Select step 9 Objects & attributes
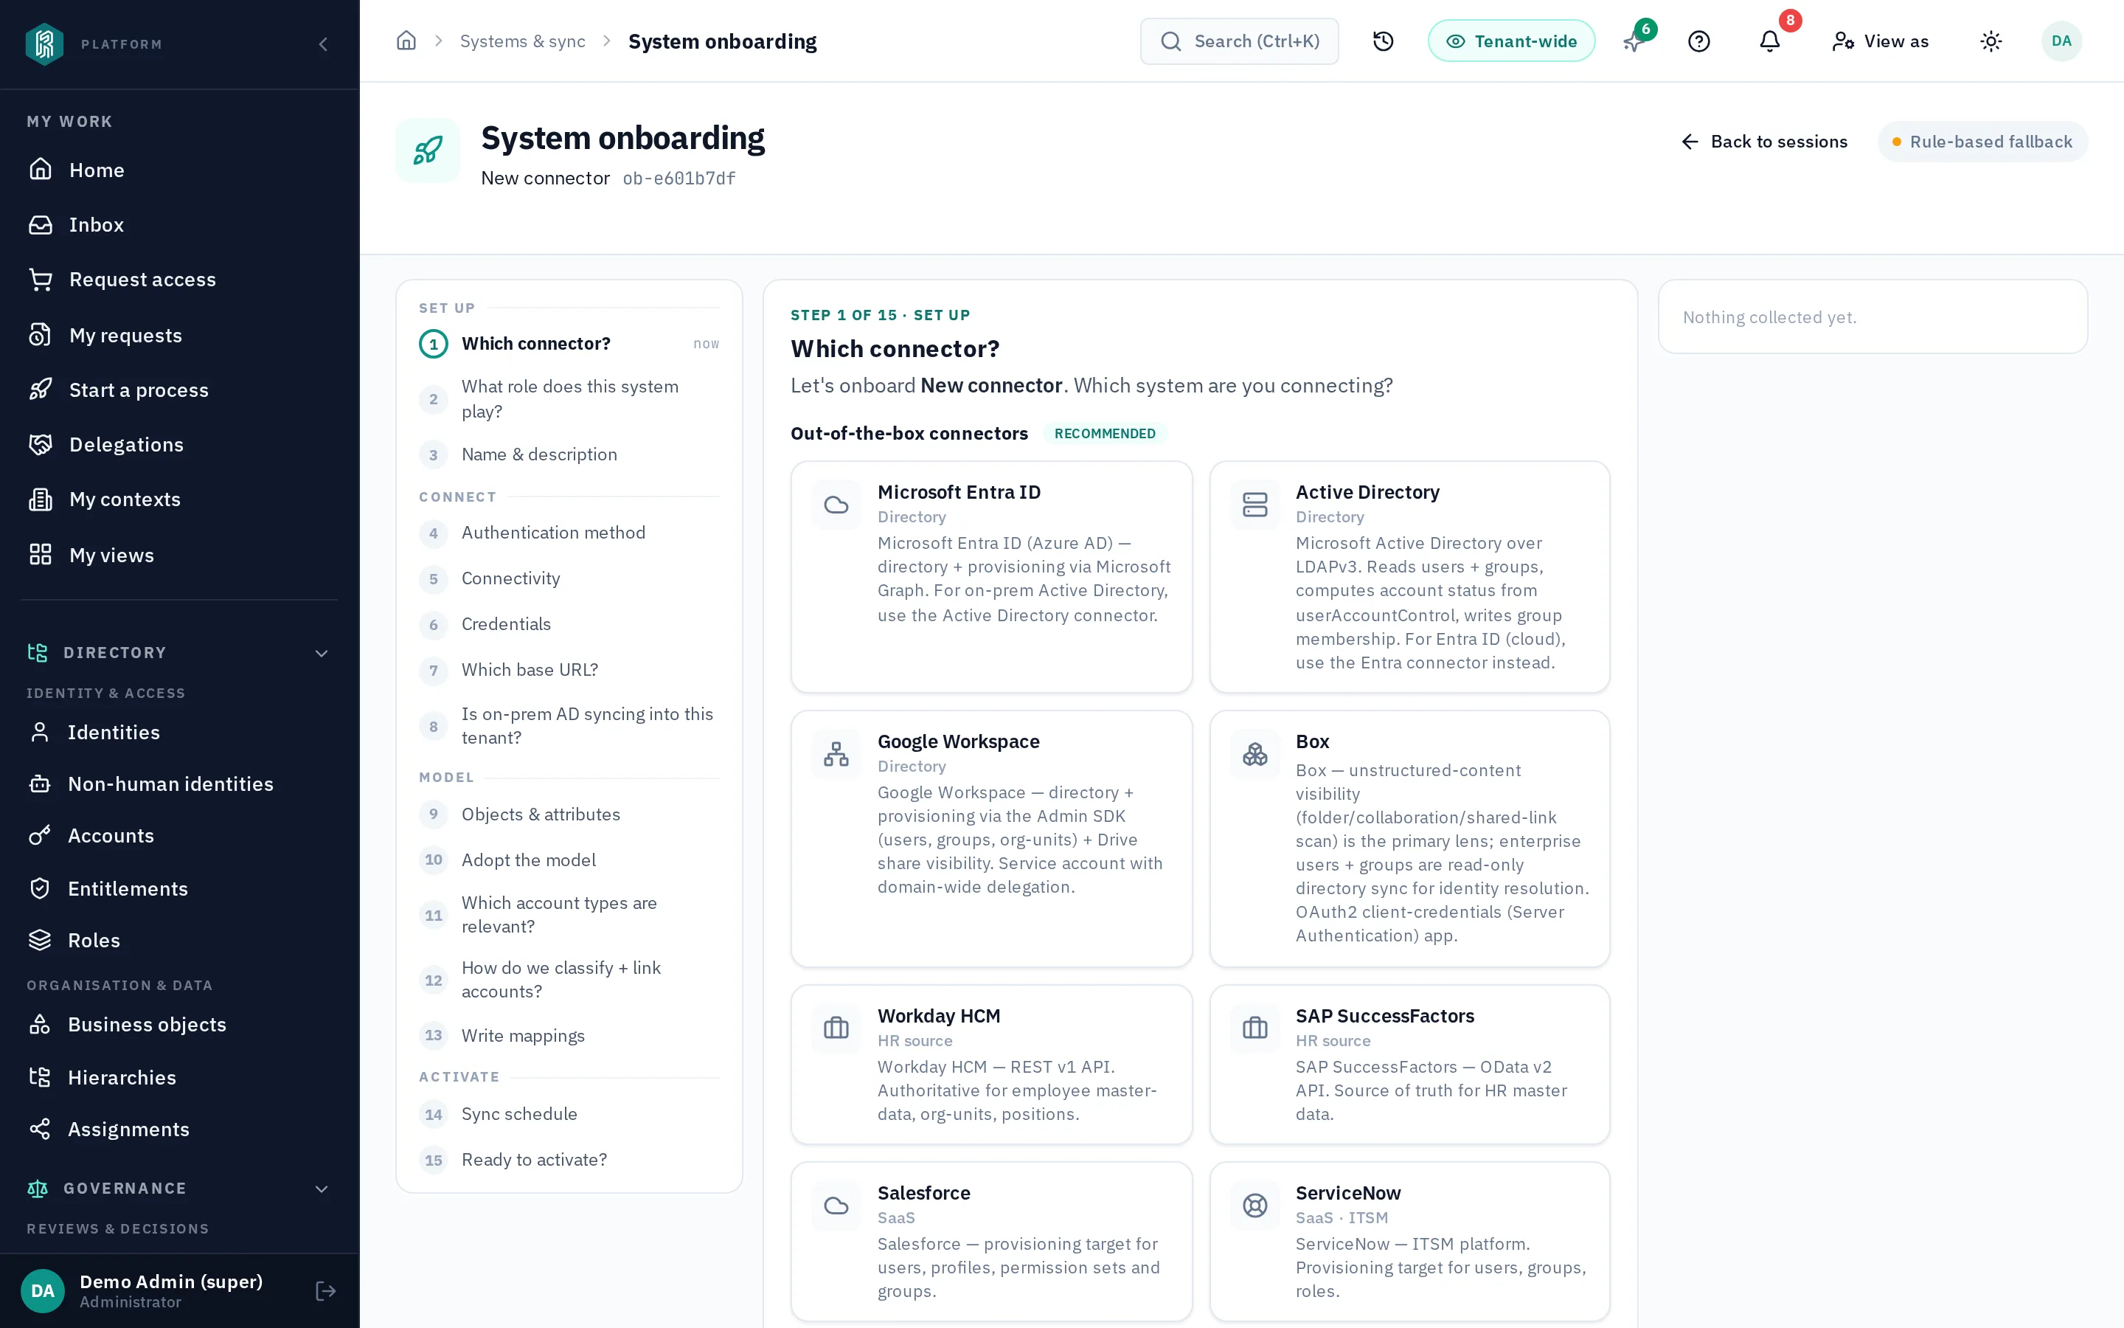The height and width of the screenshot is (1328, 2124). click(569, 815)
